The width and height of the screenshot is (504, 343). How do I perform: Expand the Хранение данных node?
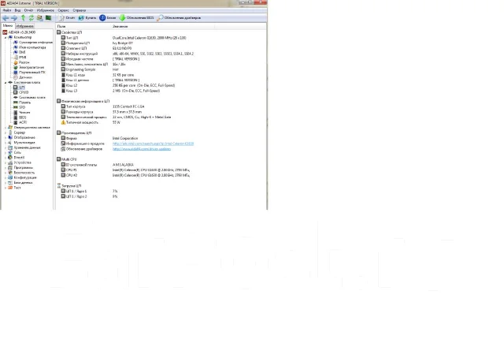[x=6, y=147]
